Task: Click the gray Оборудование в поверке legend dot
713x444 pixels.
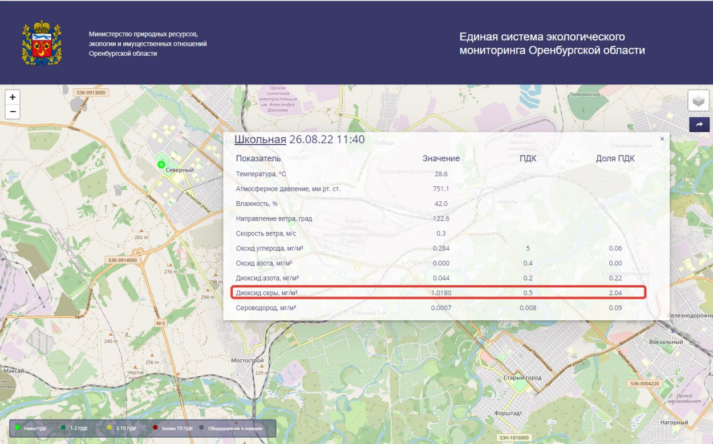Action: tap(201, 427)
